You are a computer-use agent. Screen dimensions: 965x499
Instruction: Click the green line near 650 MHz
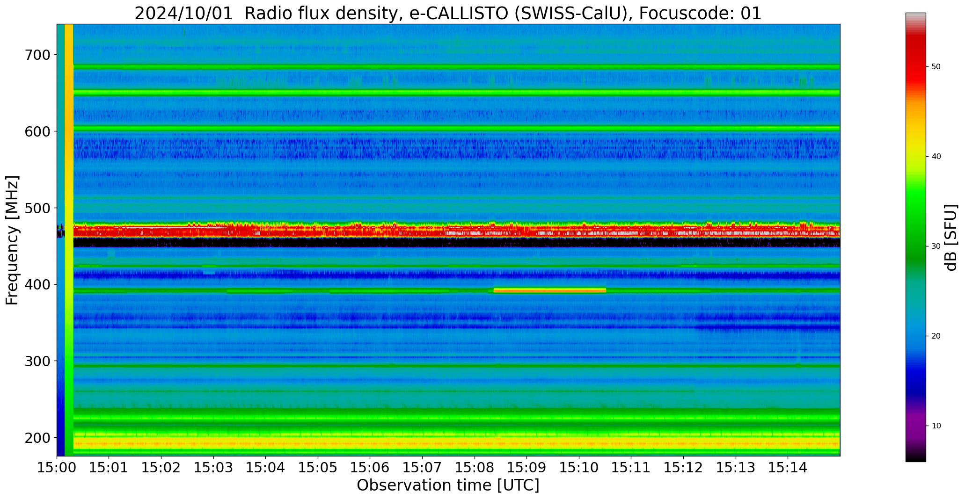point(456,93)
